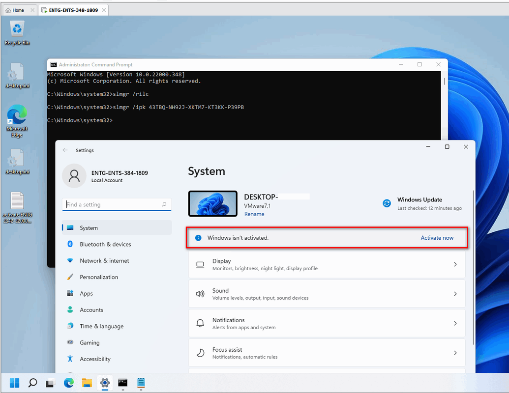The image size is (509, 393).
Task: Open Notifications alerts row
Action: point(327,323)
